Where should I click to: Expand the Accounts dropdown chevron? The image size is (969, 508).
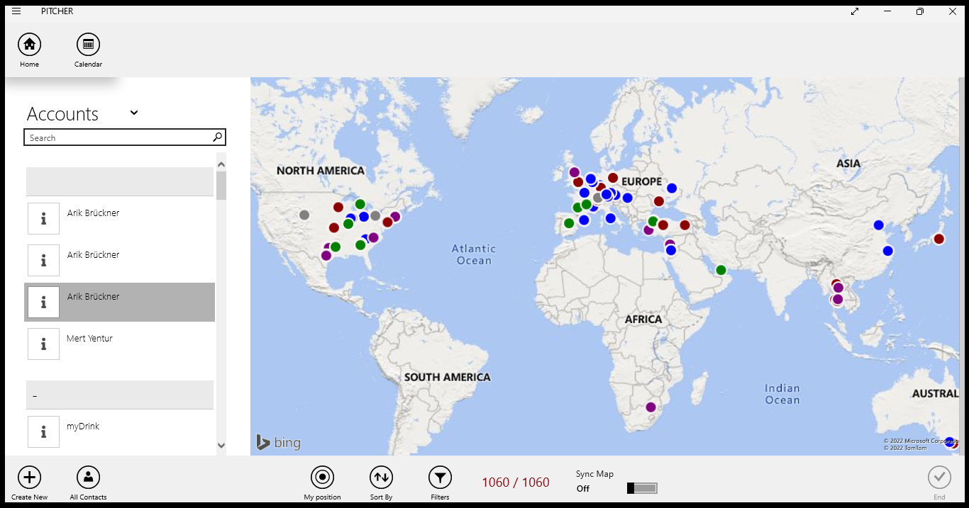pos(134,113)
